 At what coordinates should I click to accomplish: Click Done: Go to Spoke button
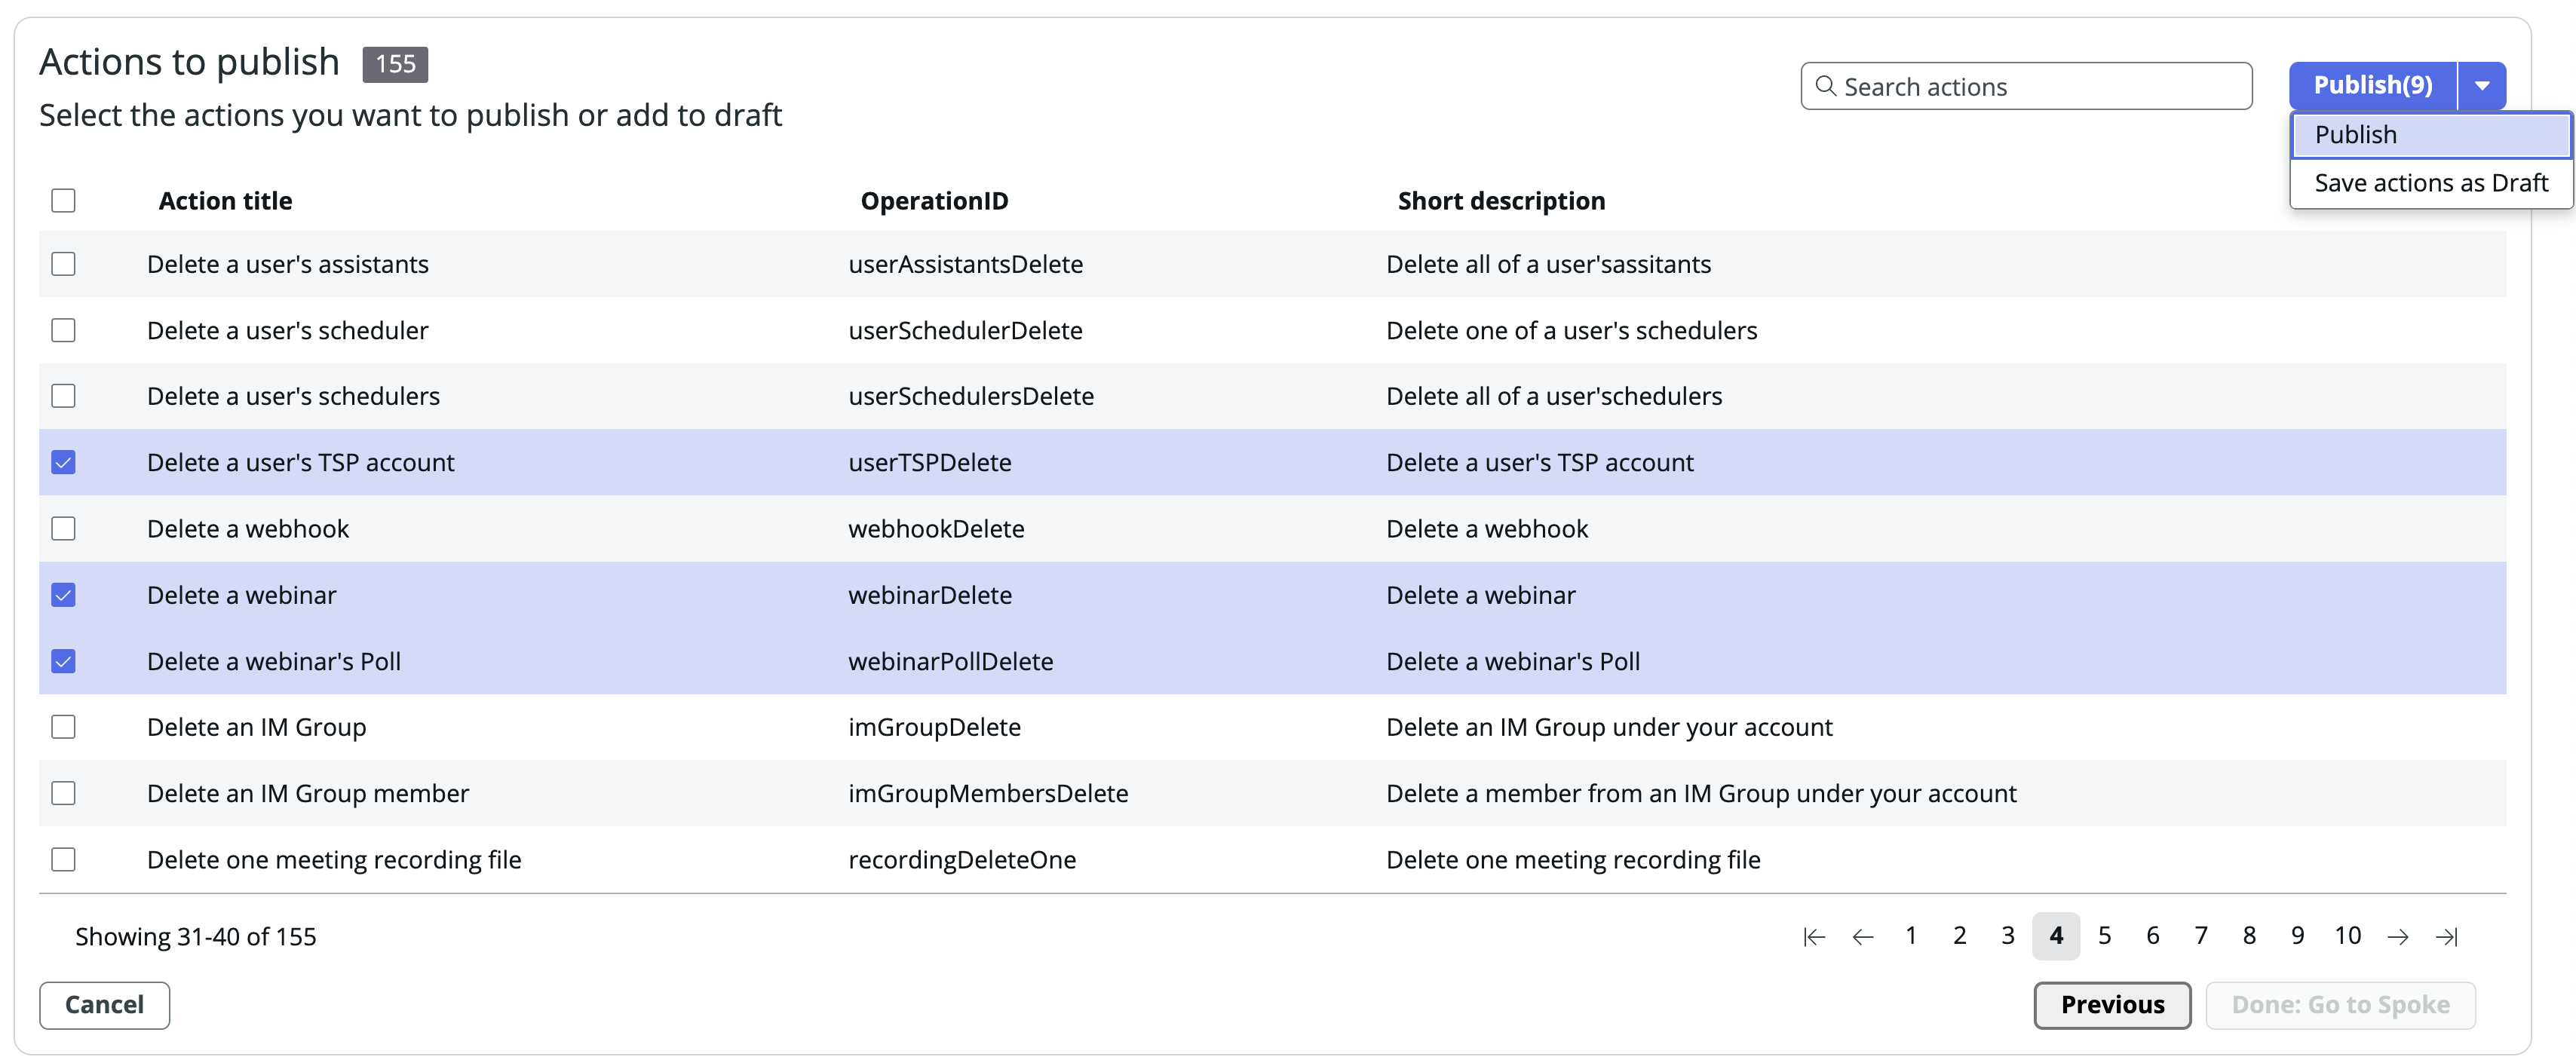2340,1005
